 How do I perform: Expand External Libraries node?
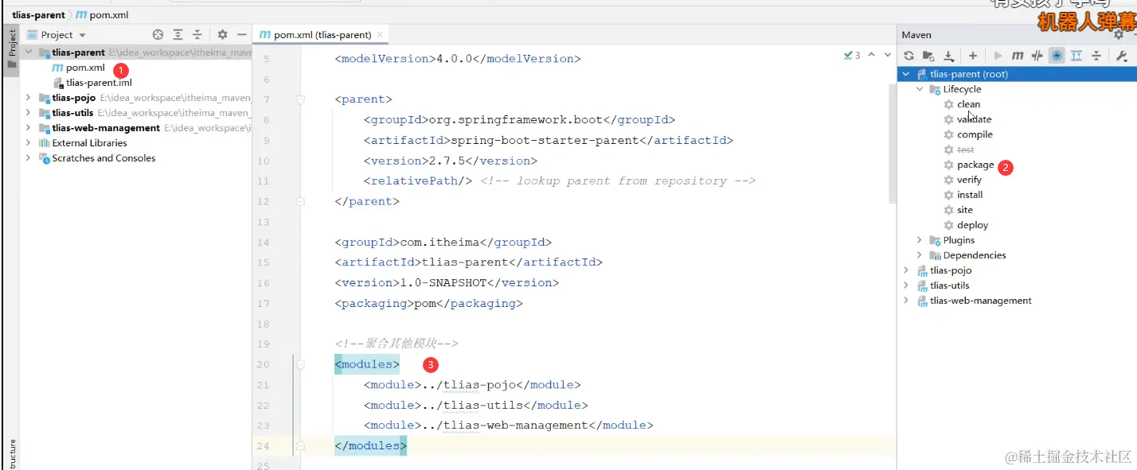[29, 143]
